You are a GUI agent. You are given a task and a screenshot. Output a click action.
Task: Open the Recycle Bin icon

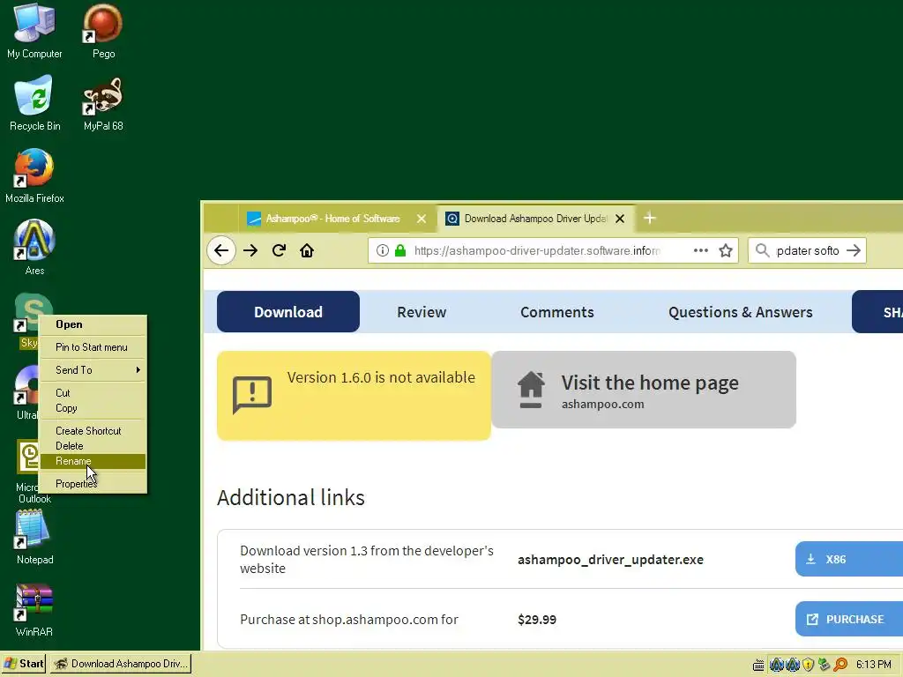pyautogui.click(x=34, y=104)
